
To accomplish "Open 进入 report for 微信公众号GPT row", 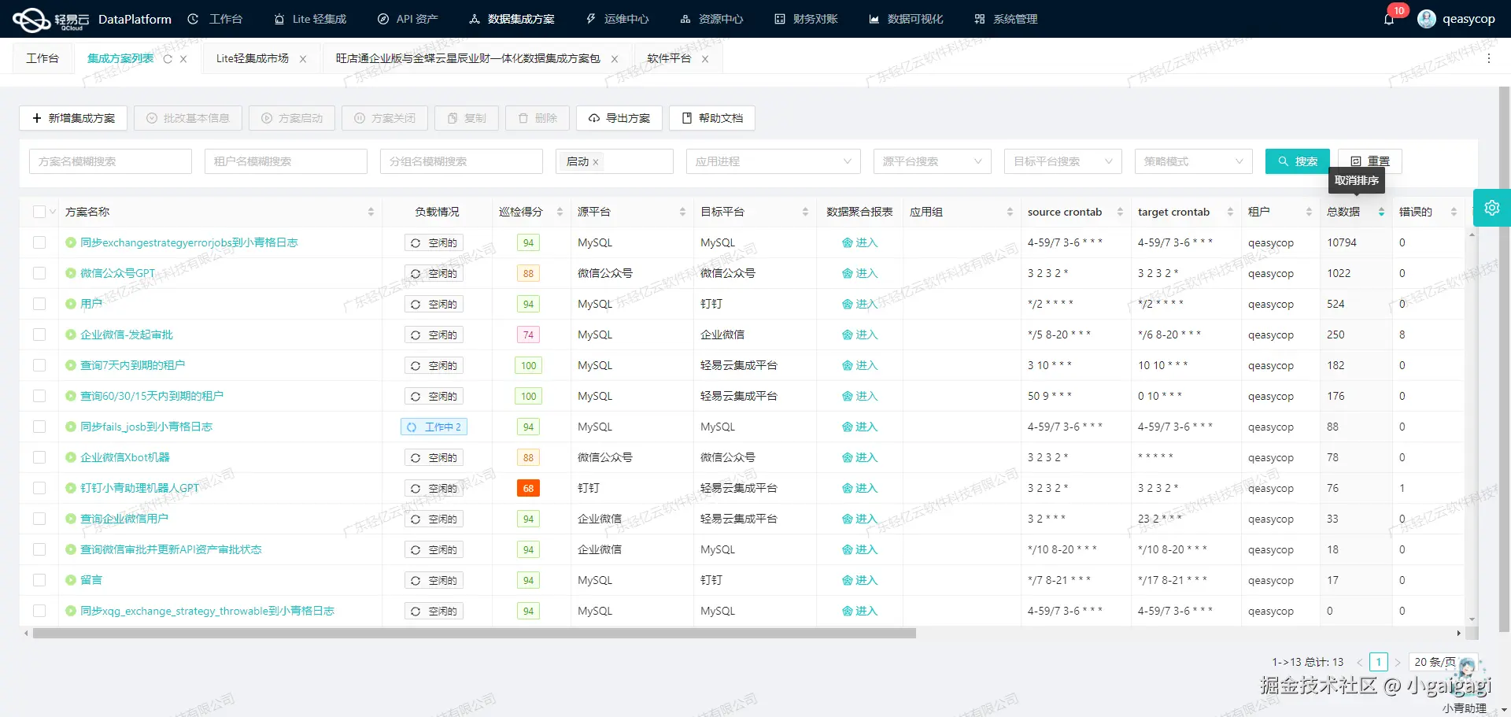I will (859, 273).
